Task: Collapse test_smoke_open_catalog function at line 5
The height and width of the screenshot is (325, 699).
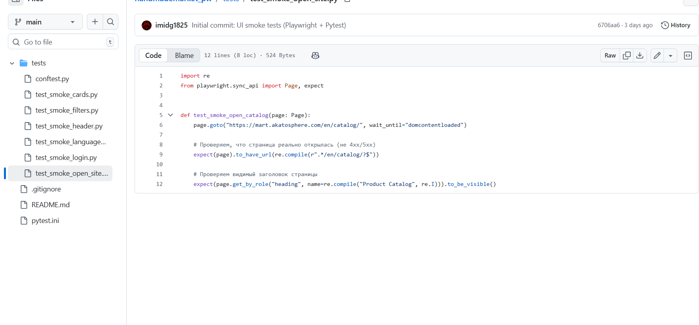Action: point(171,115)
